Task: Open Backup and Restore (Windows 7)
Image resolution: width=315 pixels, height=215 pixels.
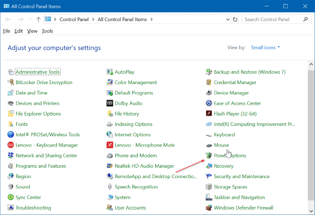Action: 249,72
